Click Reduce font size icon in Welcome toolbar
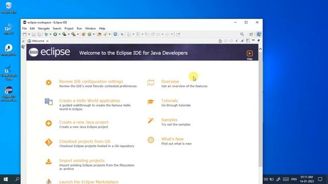The image size is (328, 184). pyautogui.click(x=237, y=41)
